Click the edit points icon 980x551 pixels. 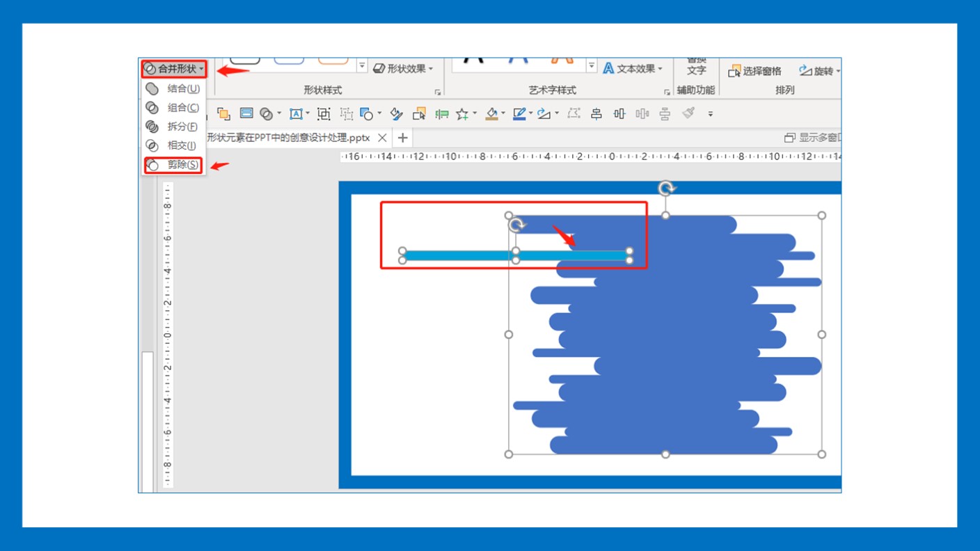tap(574, 113)
